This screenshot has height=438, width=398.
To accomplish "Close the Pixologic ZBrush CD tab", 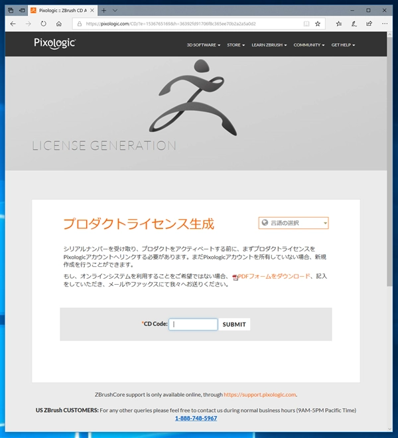I will pos(92,11).
